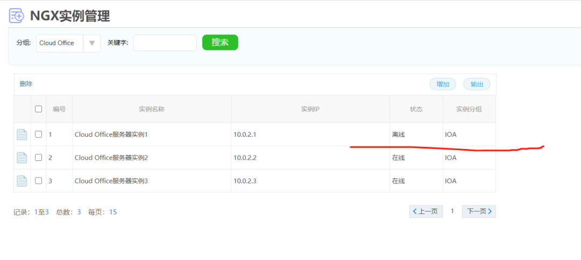The height and width of the screenshot is (260, 581).
Task: Click the 离线 status of instance 1
Action: tap(398, 135)
